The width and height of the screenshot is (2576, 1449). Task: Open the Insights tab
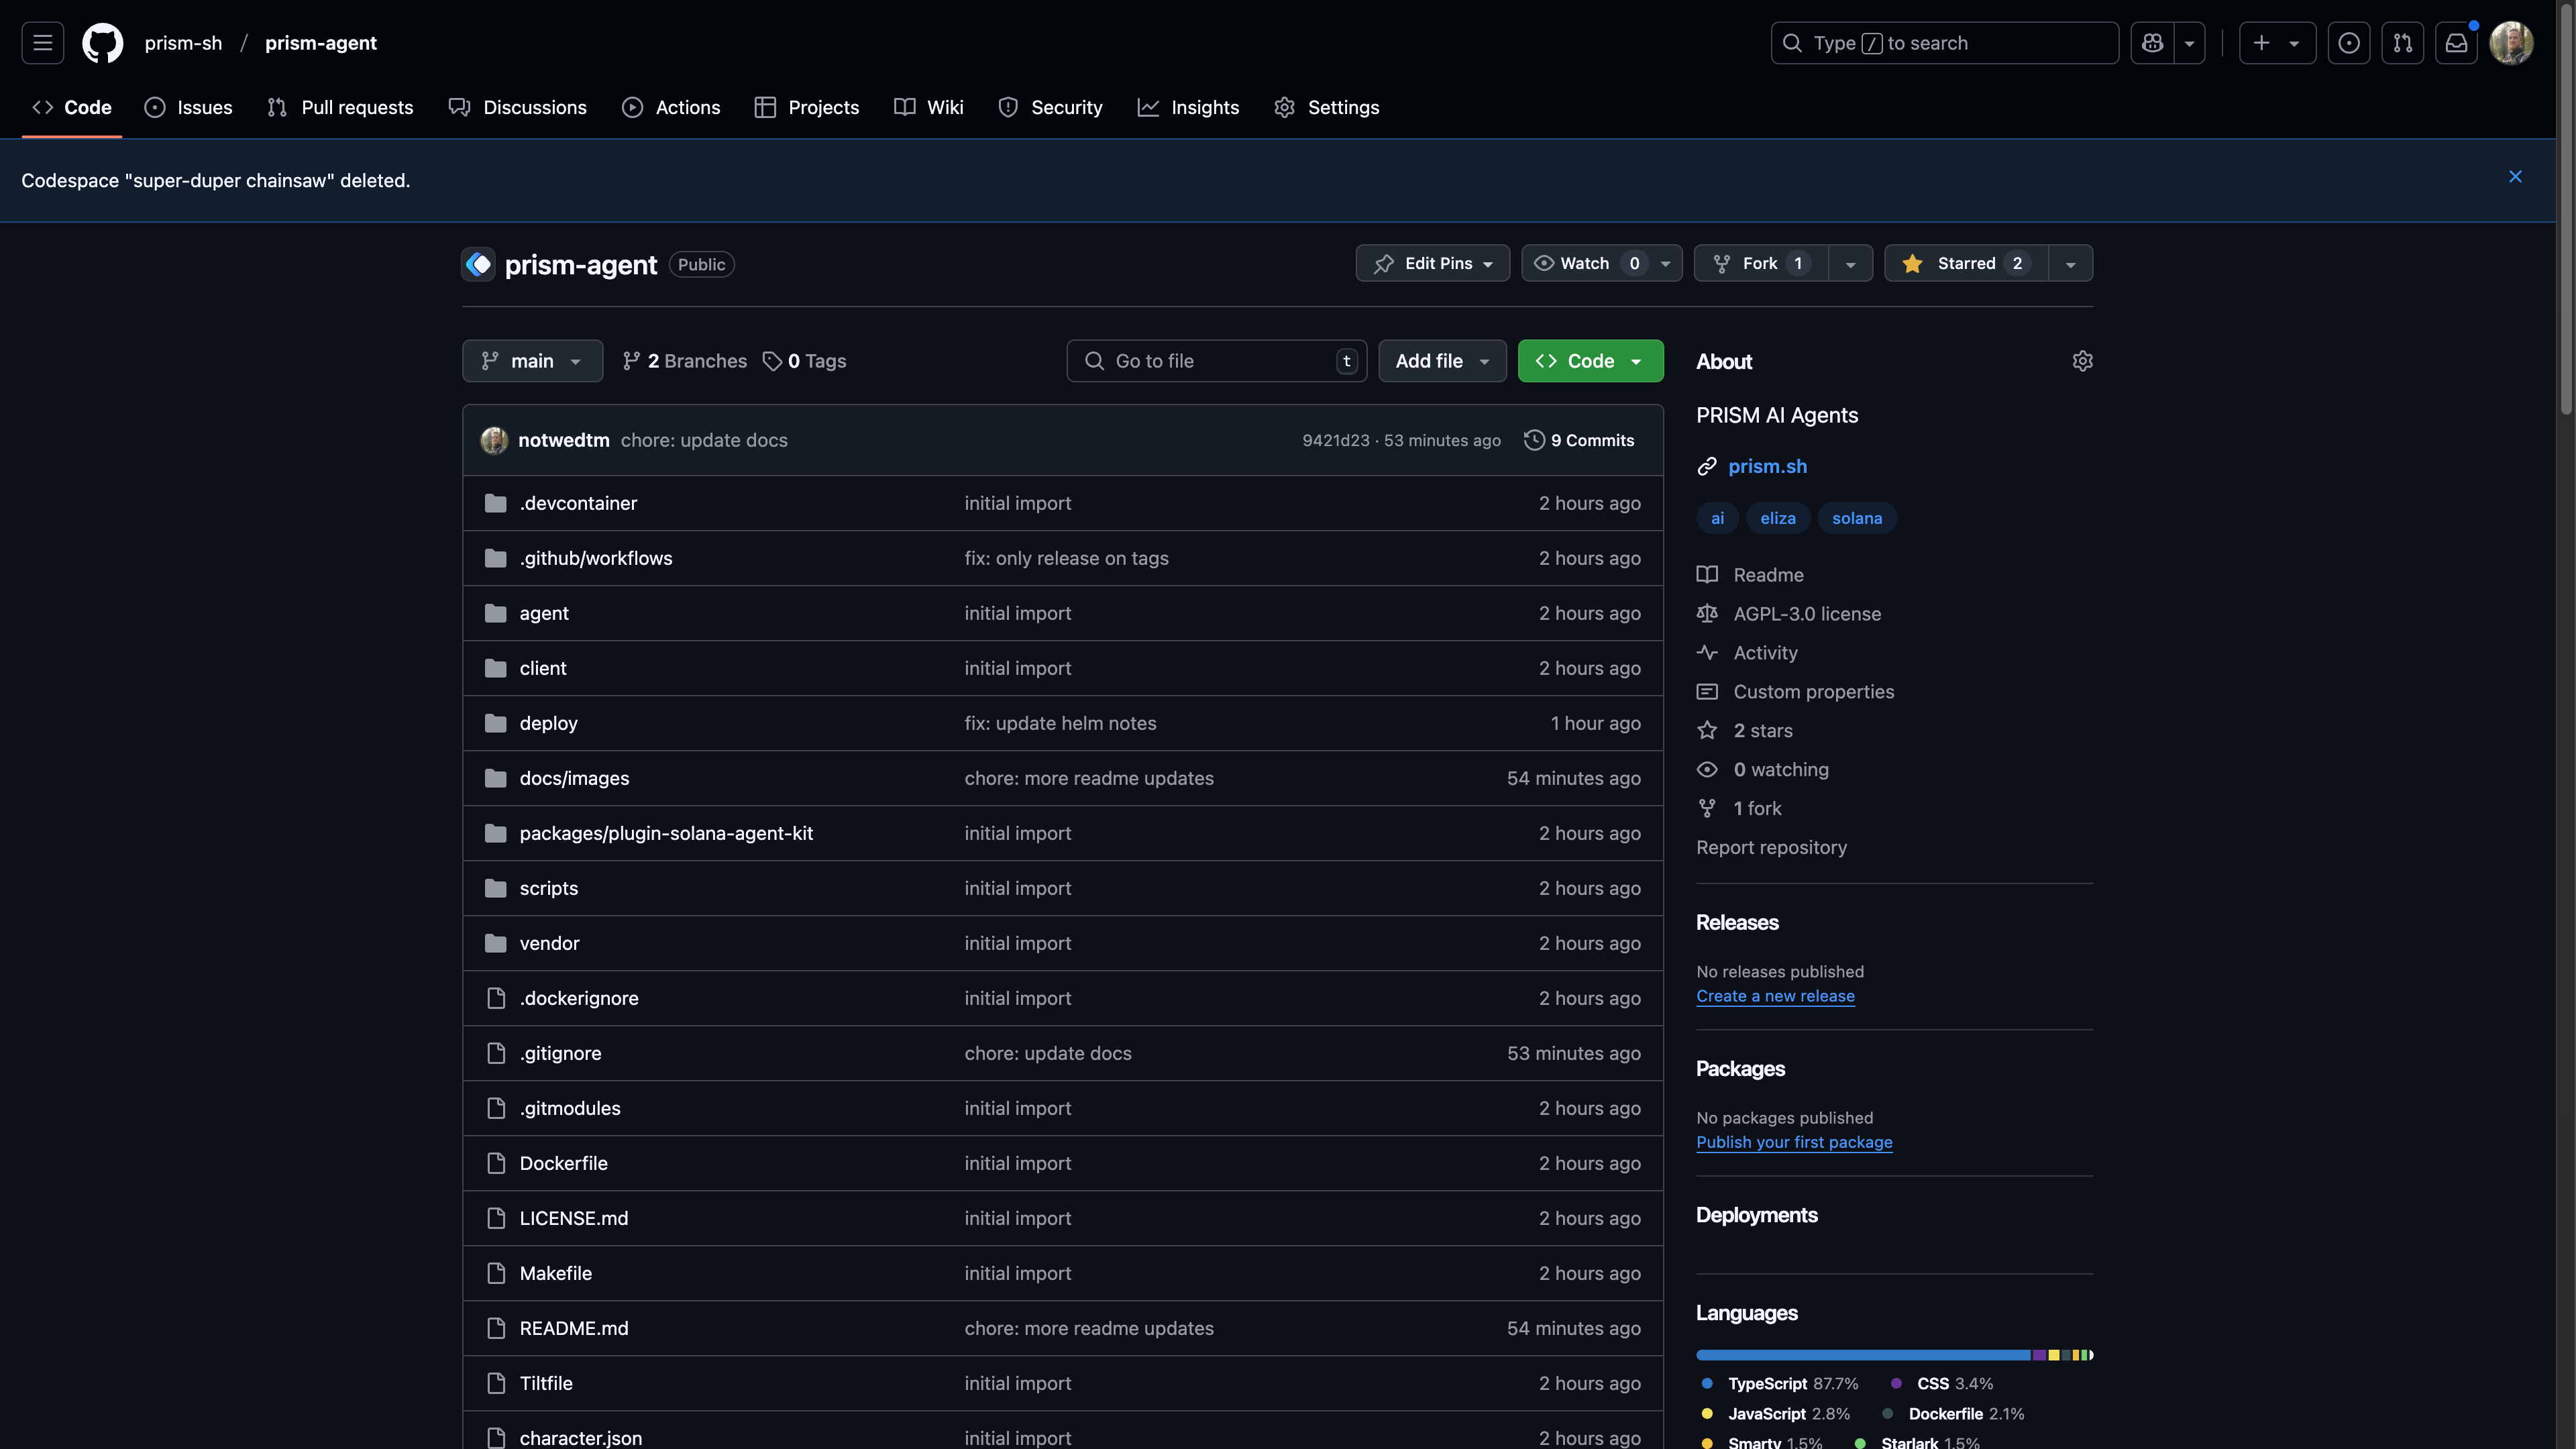pos(1188,107)
